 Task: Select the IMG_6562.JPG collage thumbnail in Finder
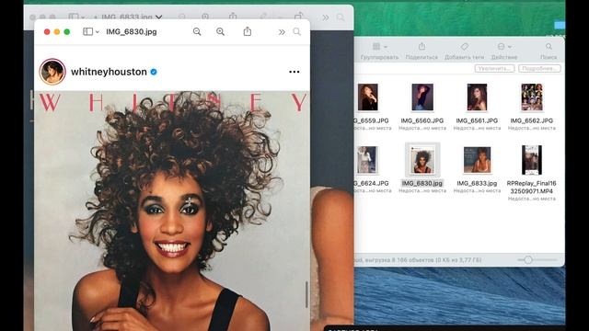point(532,97)
